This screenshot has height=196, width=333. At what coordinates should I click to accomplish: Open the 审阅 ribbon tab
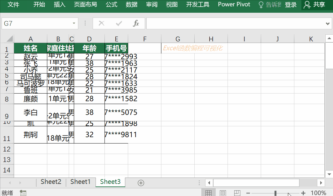(151, 4)
